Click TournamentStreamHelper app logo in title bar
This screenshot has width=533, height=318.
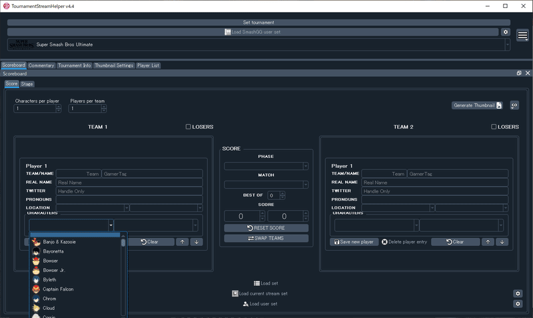(x=6, y=6)
